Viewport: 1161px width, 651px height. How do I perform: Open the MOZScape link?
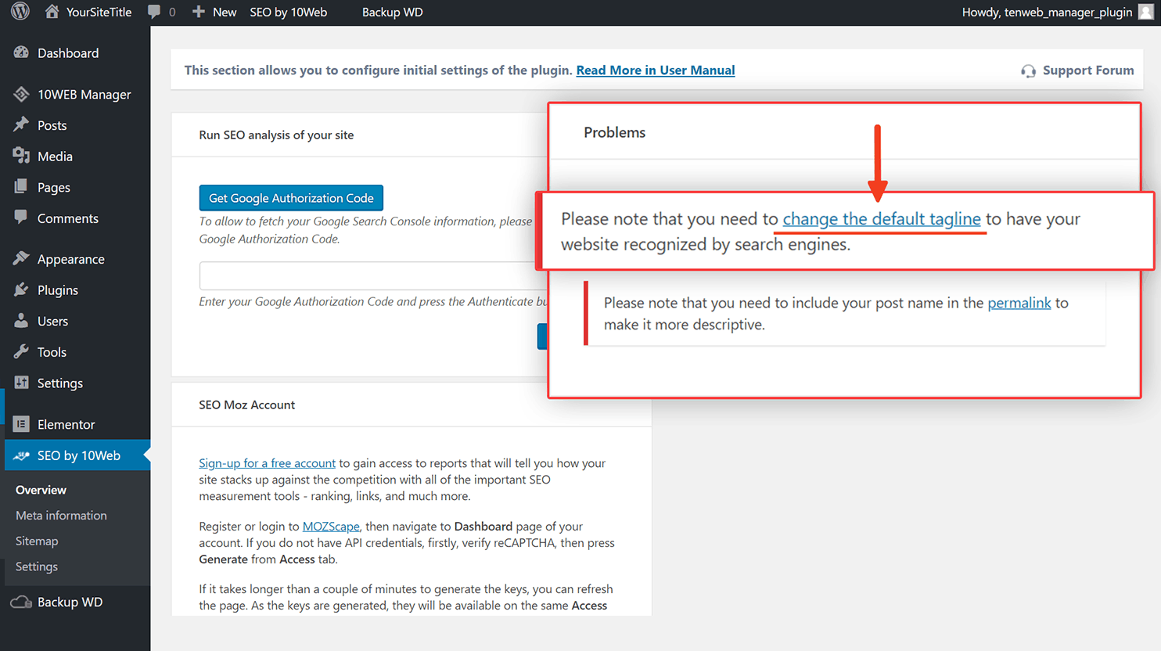point(331,527)
